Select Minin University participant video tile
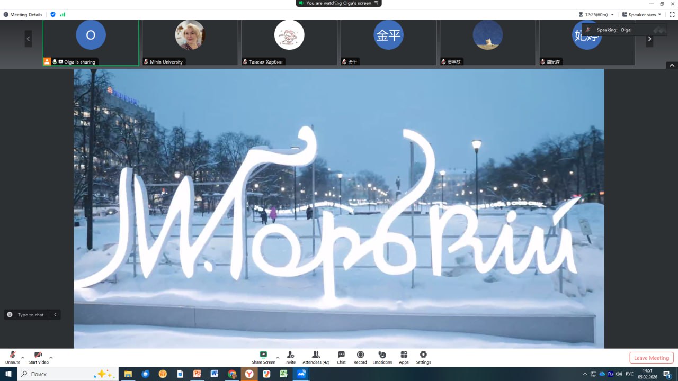 click(x=190, y=42)
